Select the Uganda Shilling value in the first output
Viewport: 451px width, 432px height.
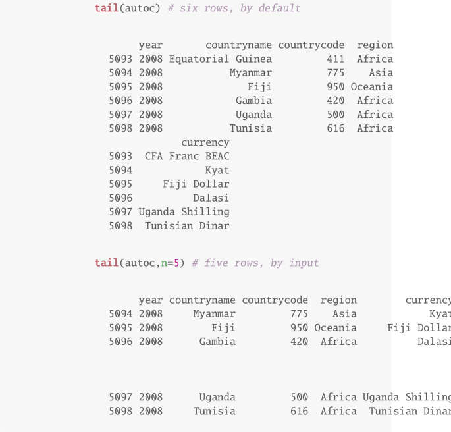click(184, 212)
